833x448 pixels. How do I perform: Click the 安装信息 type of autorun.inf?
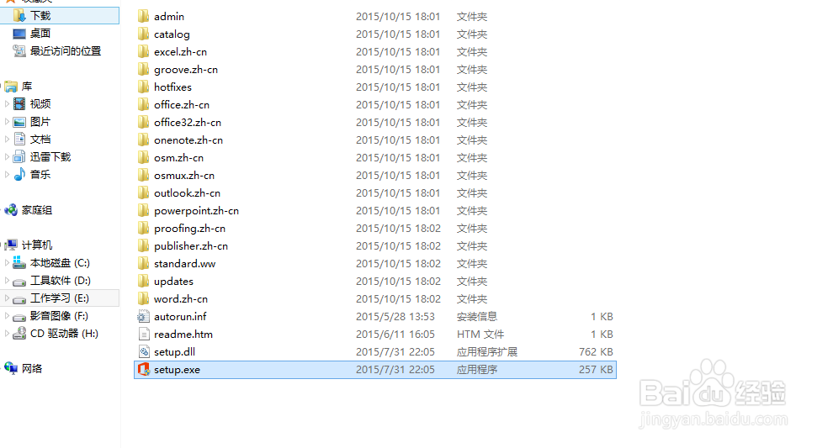coord(476,317)
